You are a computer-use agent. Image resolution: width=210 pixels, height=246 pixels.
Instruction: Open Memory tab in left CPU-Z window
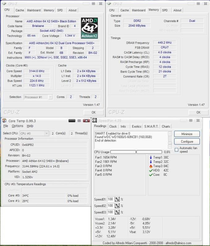pos(49,10)
